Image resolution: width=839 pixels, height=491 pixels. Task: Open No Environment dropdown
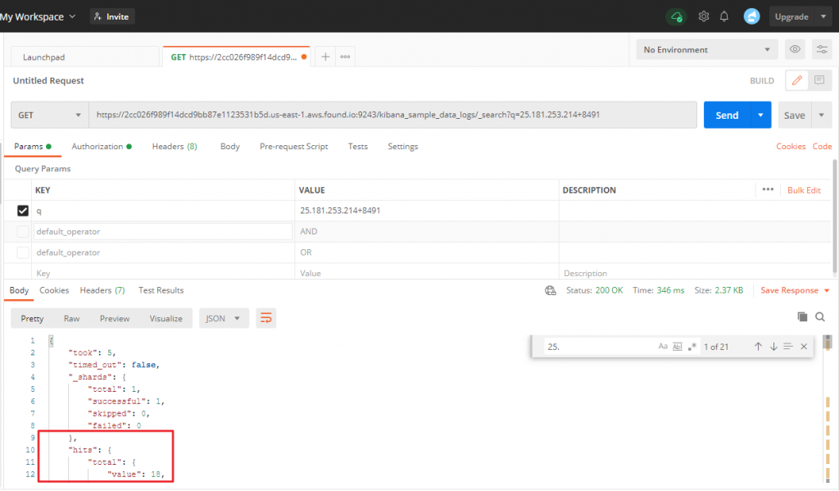pyautogui.click(x=707, y=49)
